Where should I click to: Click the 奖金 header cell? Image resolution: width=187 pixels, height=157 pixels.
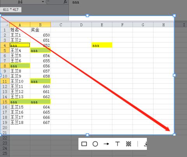[41, 30]
